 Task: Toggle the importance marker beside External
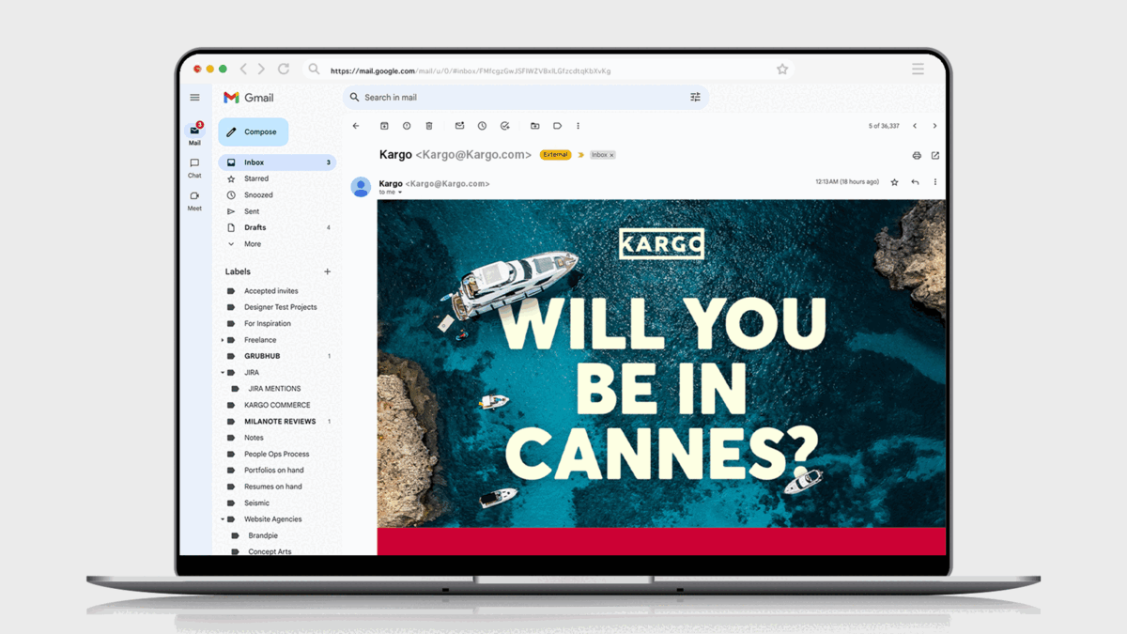pos(580,155)
